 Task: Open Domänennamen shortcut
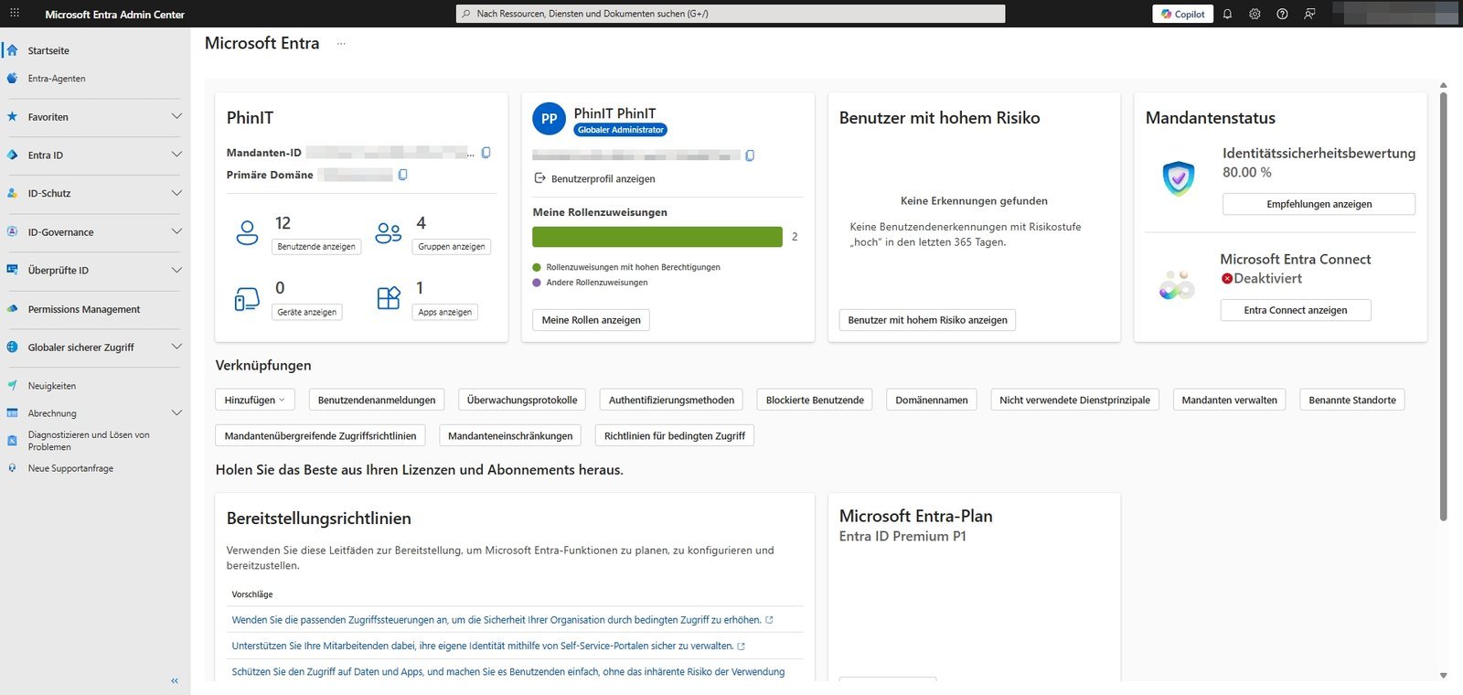pyautogui.click(x=932, y=400)
